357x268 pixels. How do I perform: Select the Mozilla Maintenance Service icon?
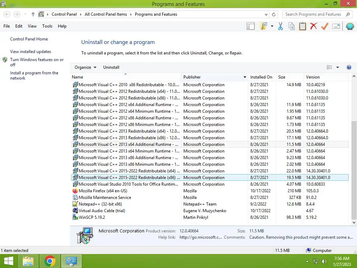pos(75,198)
